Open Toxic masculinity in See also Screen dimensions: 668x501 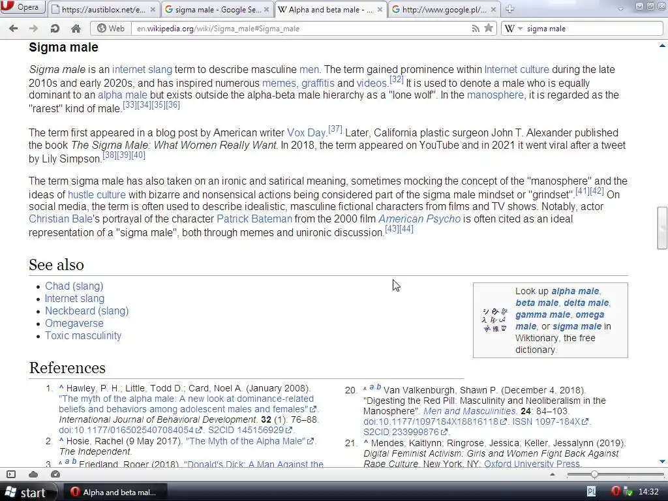pos(83,336)
